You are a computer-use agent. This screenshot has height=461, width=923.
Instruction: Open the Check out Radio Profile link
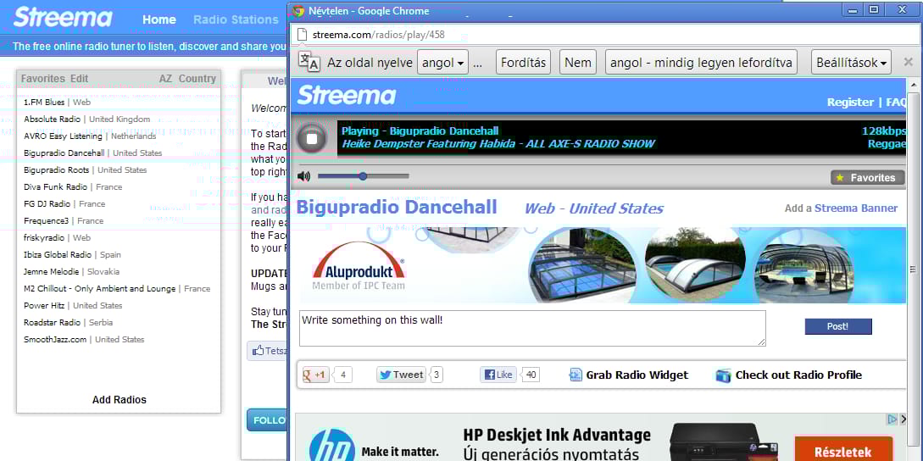pos(798,375)
